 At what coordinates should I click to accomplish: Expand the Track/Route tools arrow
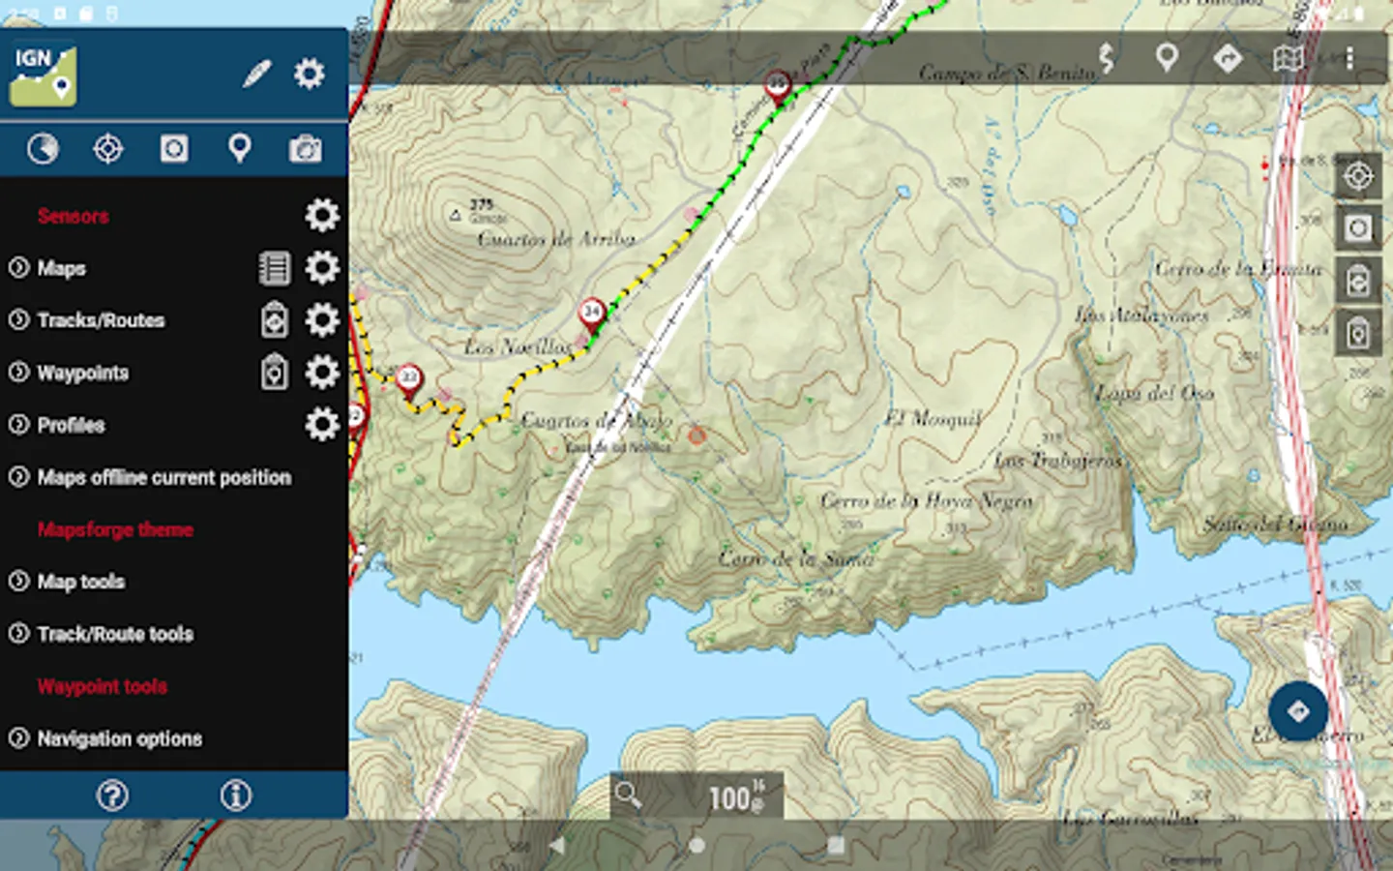pos(18,633)
